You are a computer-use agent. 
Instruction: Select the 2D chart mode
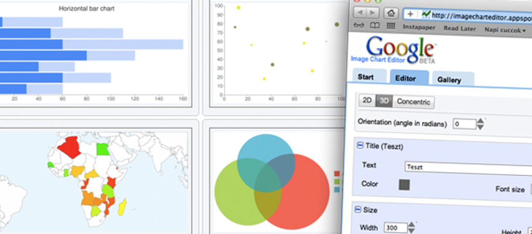point(367,100)
